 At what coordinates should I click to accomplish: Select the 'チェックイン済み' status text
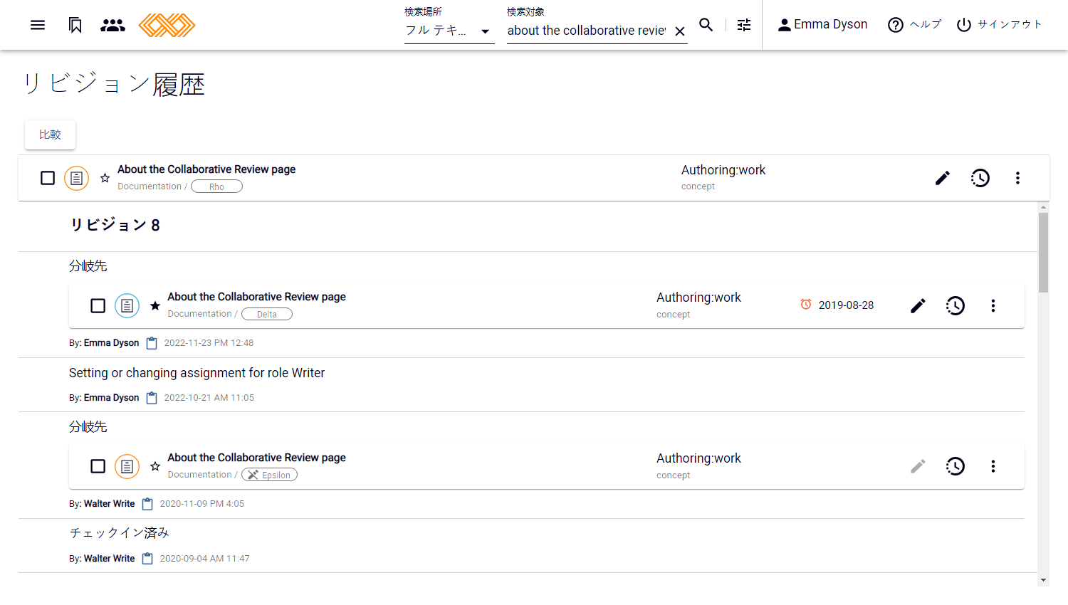coord(119,533)
